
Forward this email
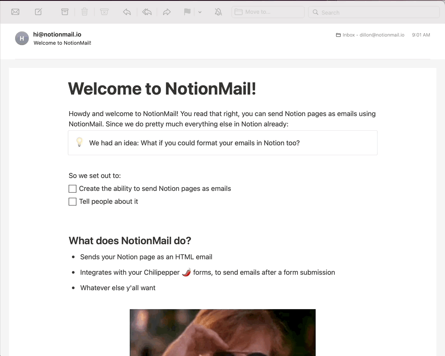pos(167,12)
